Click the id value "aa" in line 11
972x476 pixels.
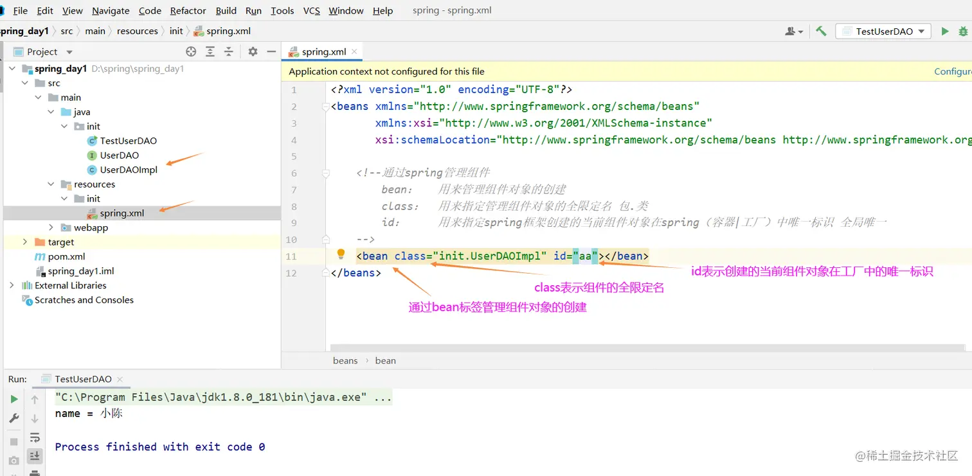pyautogui.click(x=585, y=256)
